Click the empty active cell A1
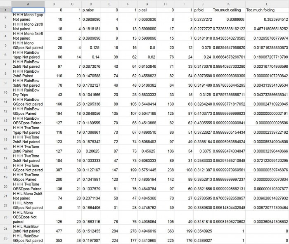 28,10
